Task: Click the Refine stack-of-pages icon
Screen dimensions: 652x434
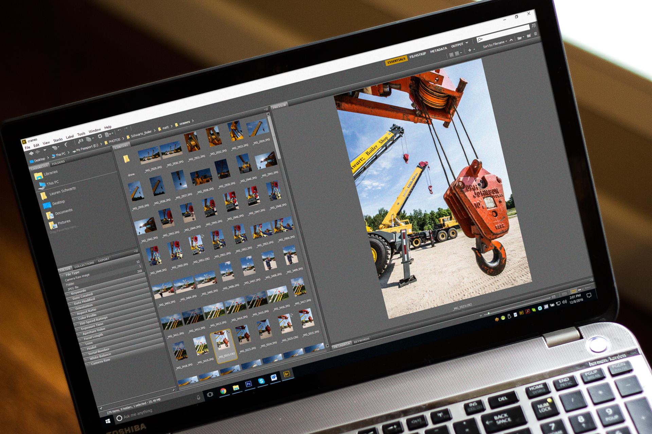Action: [x=89, y=139]
